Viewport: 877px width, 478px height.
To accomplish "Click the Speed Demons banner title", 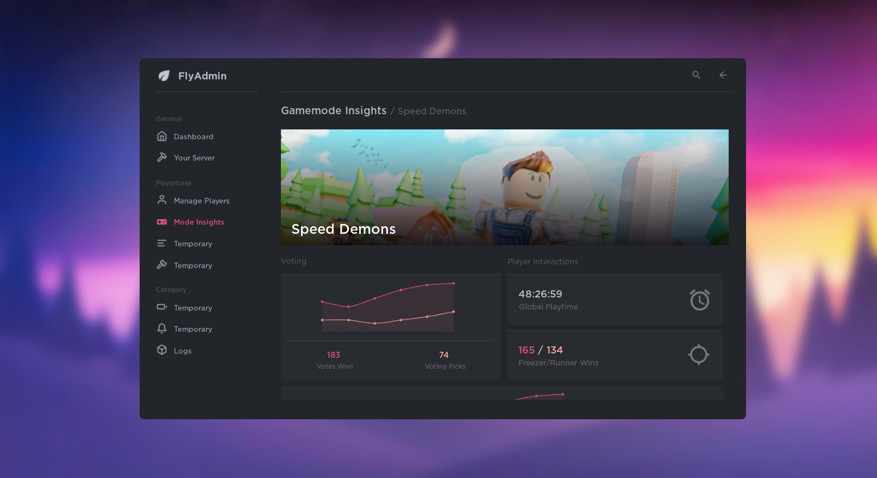I will click(343, 229).
